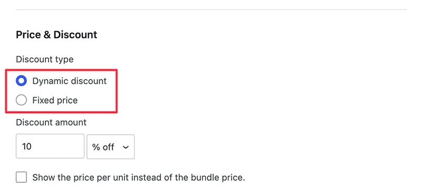Click the 'Show the price per unit' label
Image resolution: width=422 pixels, height=195 pixels.
[139, 178]
